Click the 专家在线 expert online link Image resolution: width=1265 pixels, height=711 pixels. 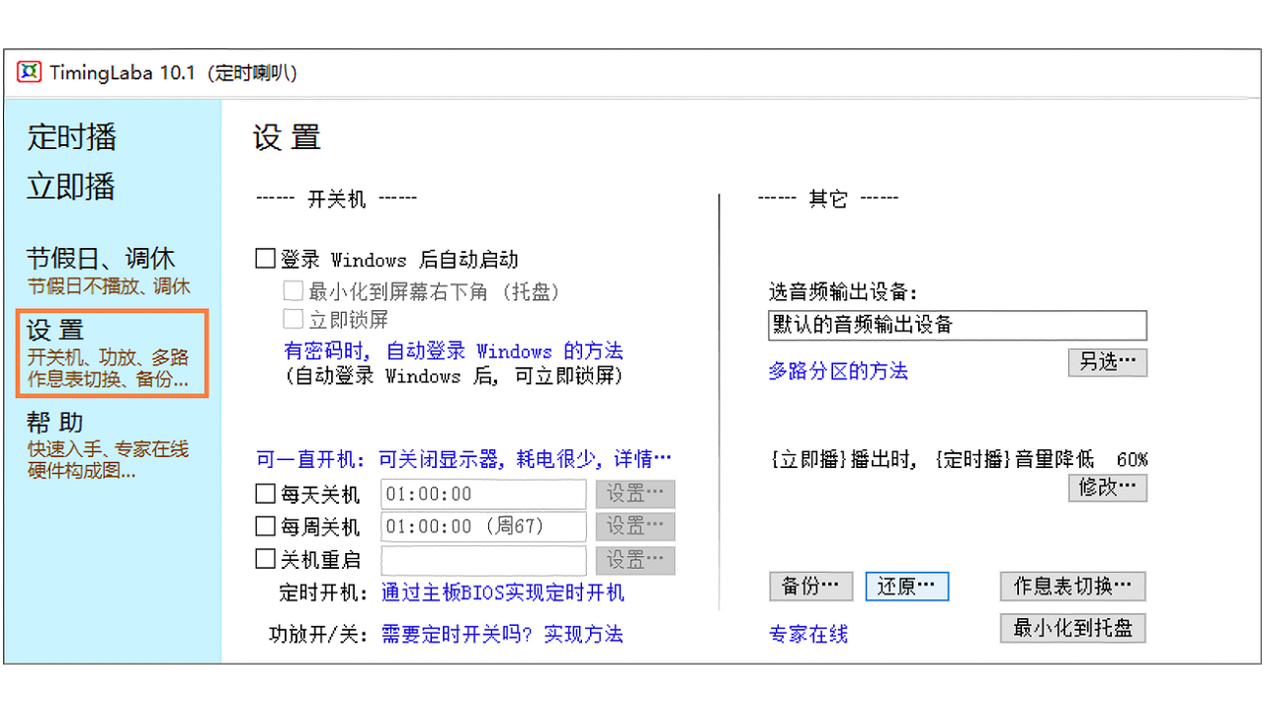(808, 634)
